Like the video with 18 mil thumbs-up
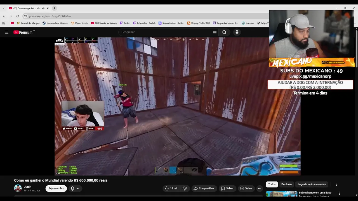Viewport: 358px width, 201px height. pos(171,188)
